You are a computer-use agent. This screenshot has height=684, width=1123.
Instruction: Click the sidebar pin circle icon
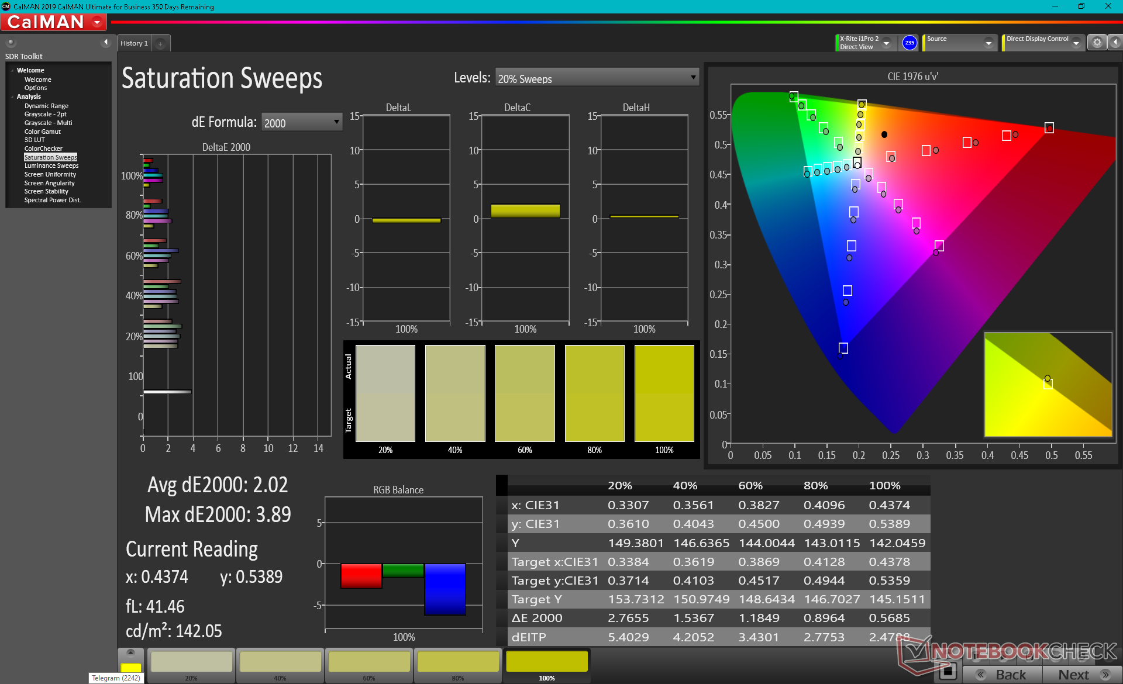(11, 42)
